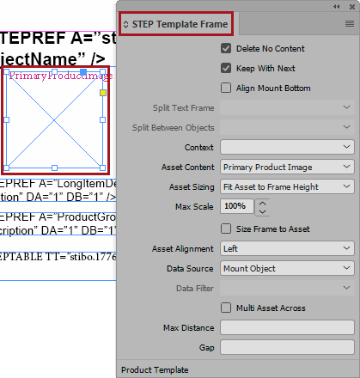
Task: Enable Align Mount Bottom checkbox
Action: [x=226, y=88]
